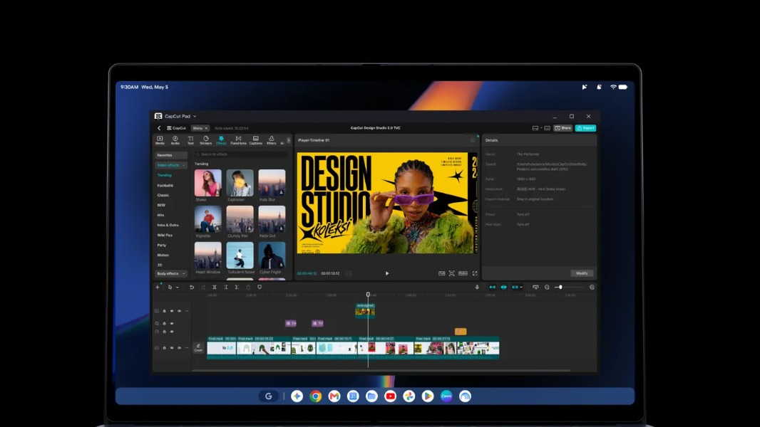Open the Menu dropdown
Screen dimensions: 760x427
click(x=200, y=128)
